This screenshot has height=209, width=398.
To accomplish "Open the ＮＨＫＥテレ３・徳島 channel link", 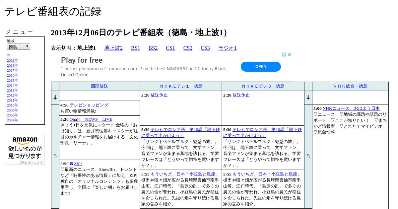I will (263, 86).
